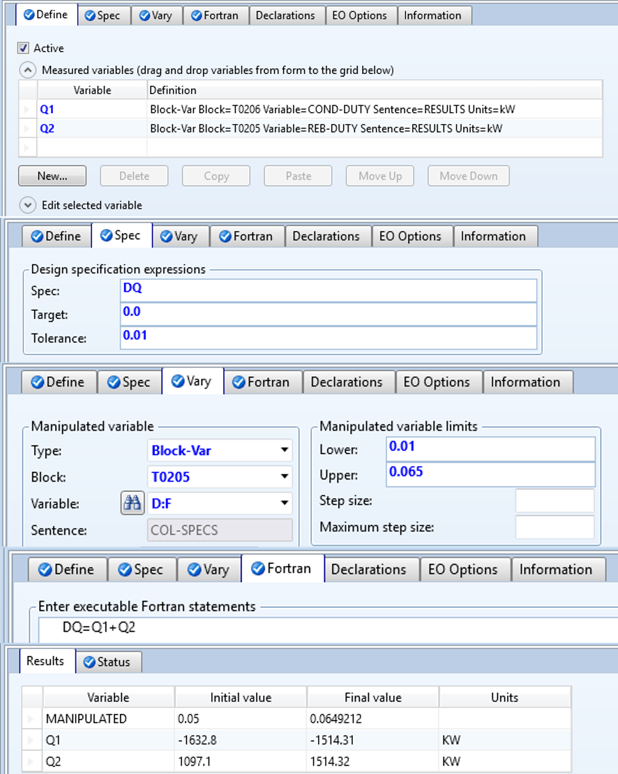Click the Q1 definition COND-DUTY cell
Image resolution: width=618 pixels, height=774 pixels.
tap(375, 109)
